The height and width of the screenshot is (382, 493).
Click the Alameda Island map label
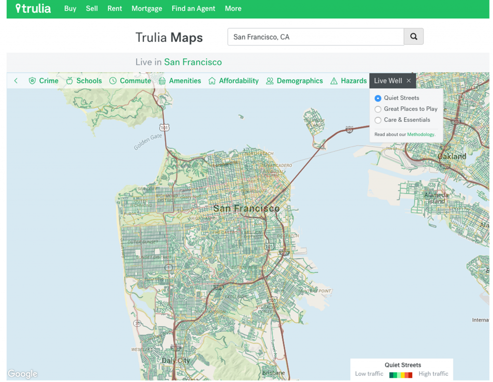pos(436,198)
